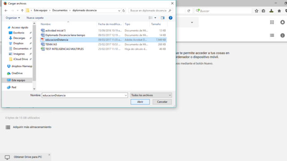Screen dimensions: 287x161
Task: Select the file 'TEMA1A5'
Action: tap(51, 44)
